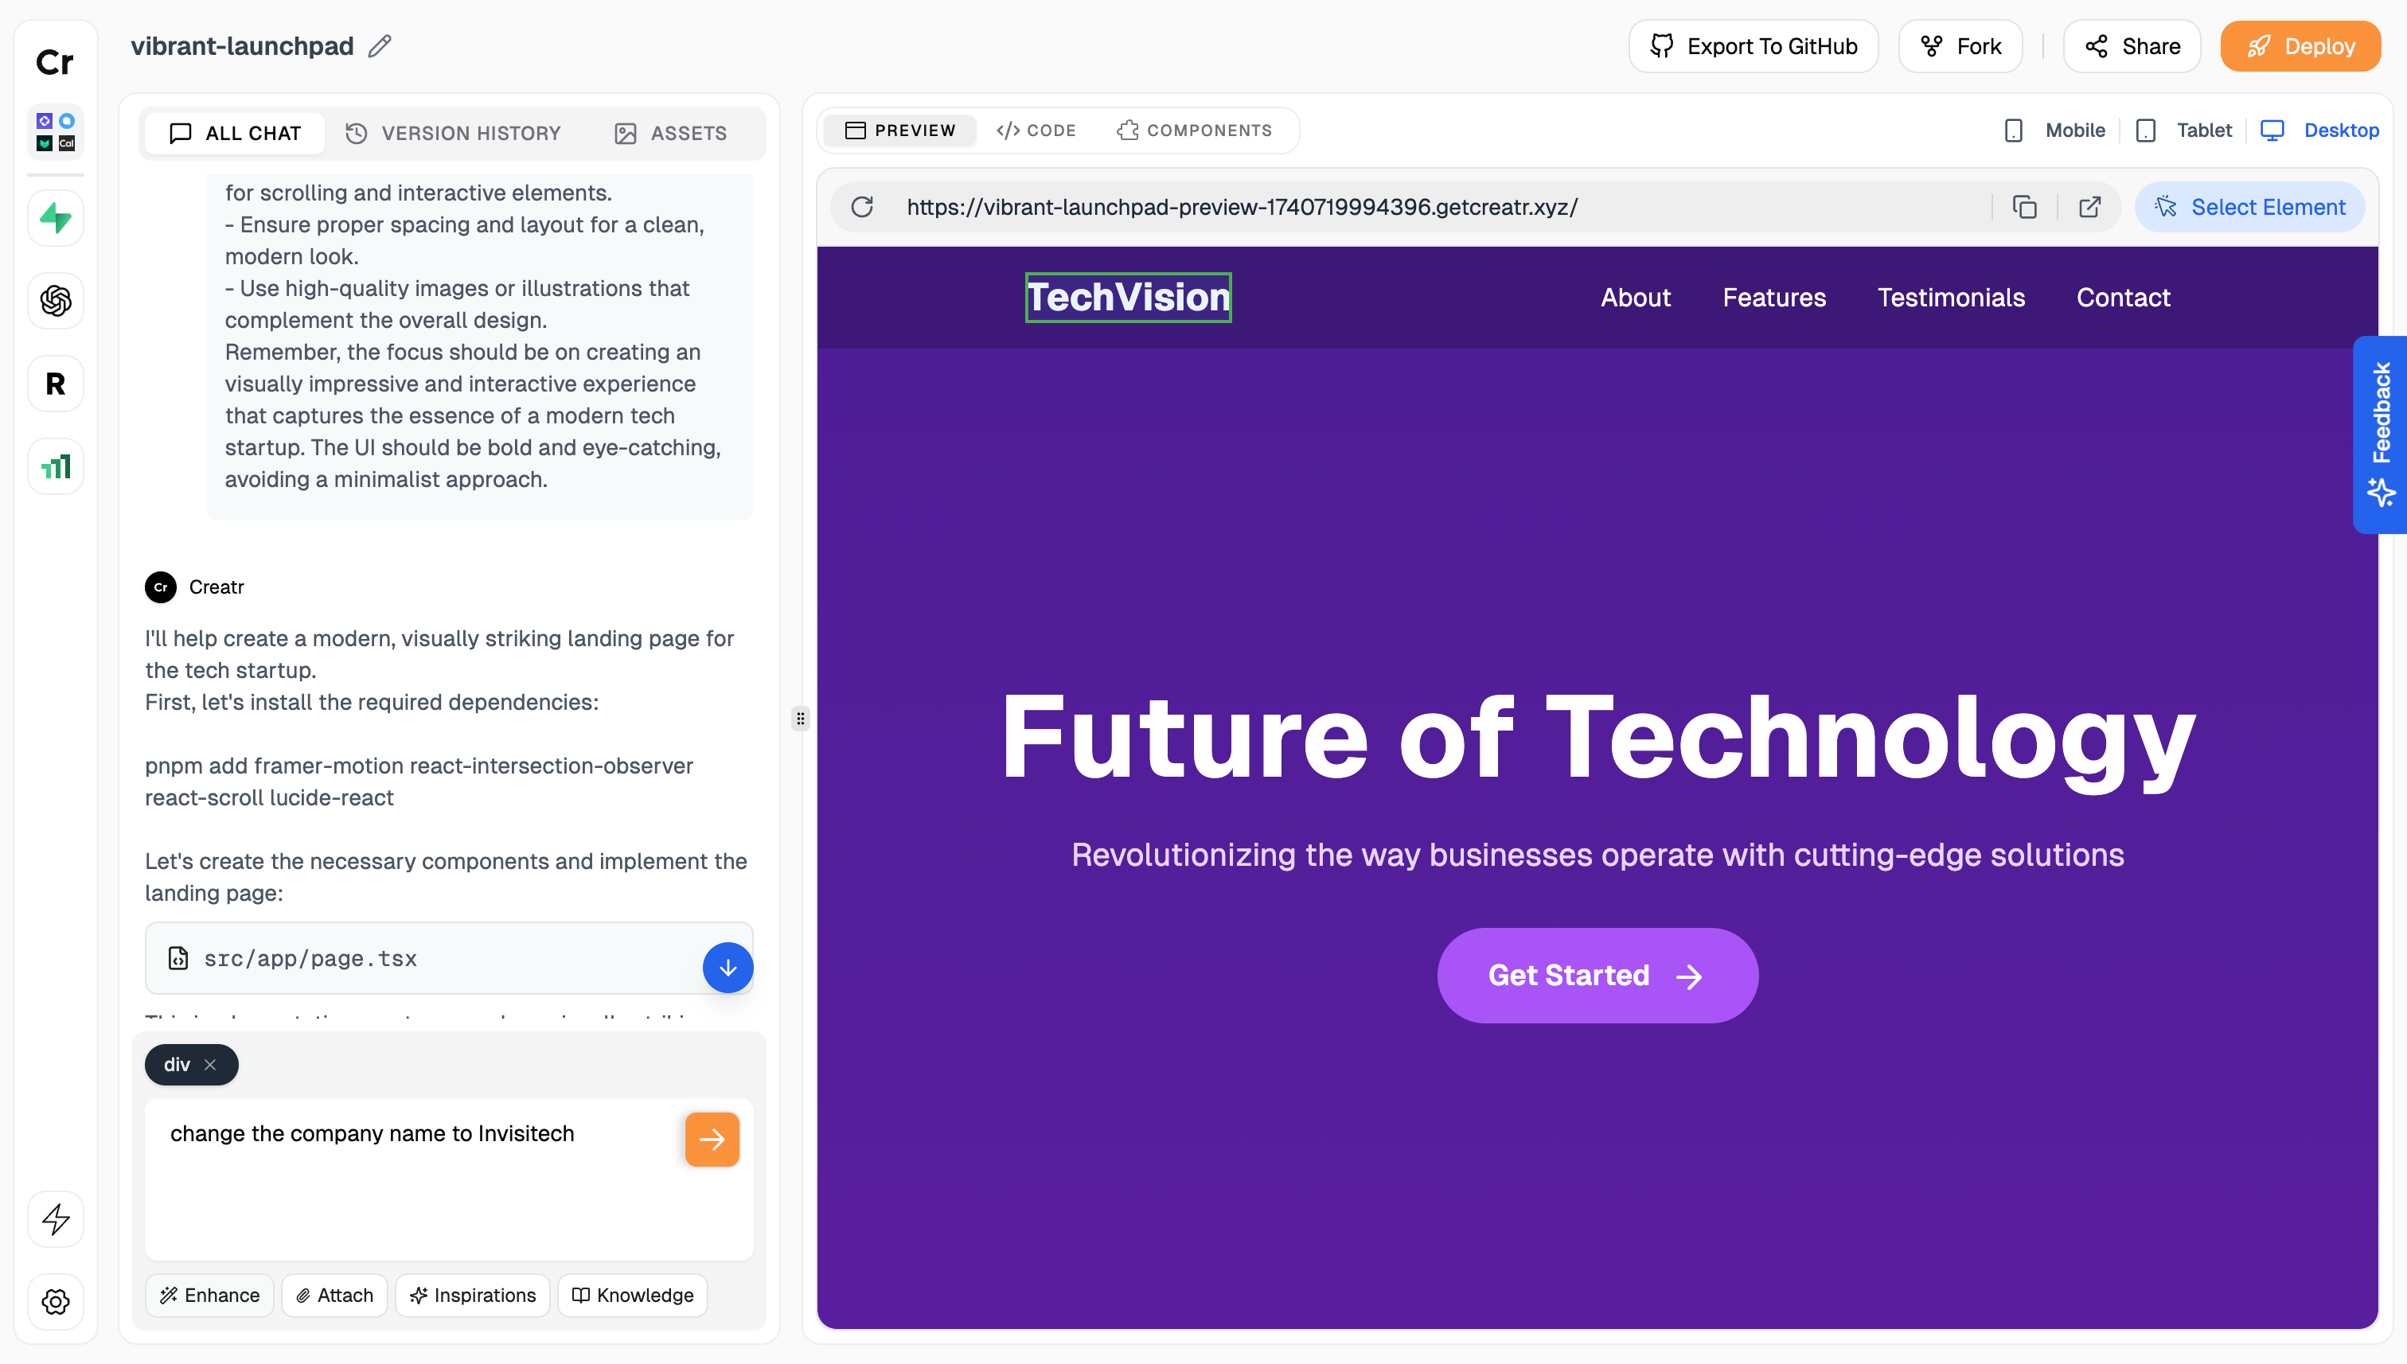Click the pencil icon to rename project
The image size is (2407, 1364).
coord(380,46)
